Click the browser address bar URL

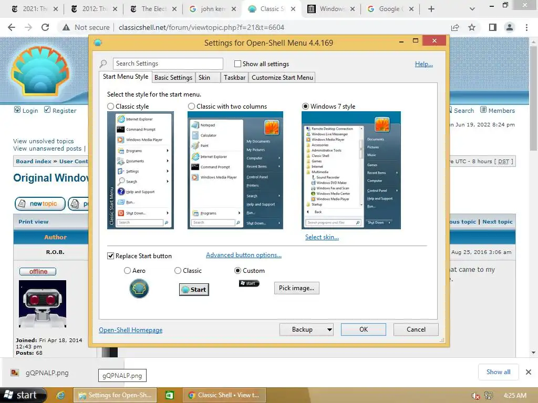tap(201, 27)
